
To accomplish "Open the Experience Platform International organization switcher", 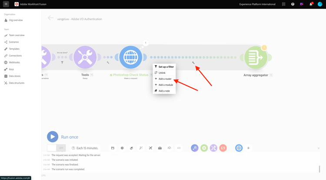I will [257, 4].
